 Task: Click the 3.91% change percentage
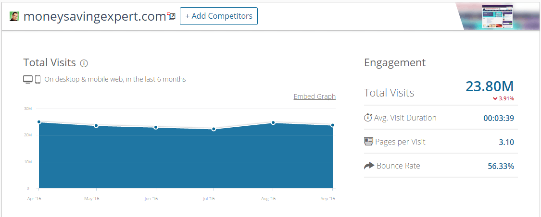pos(506,99)
